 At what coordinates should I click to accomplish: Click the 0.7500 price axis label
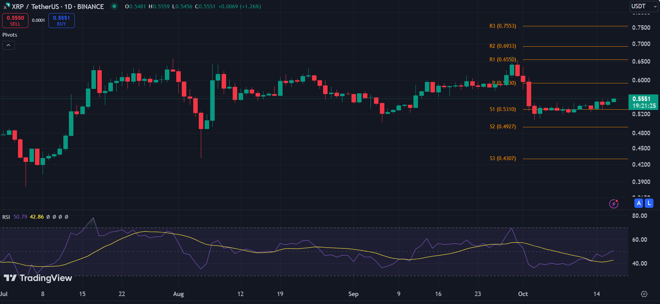[x=641, y=28]
